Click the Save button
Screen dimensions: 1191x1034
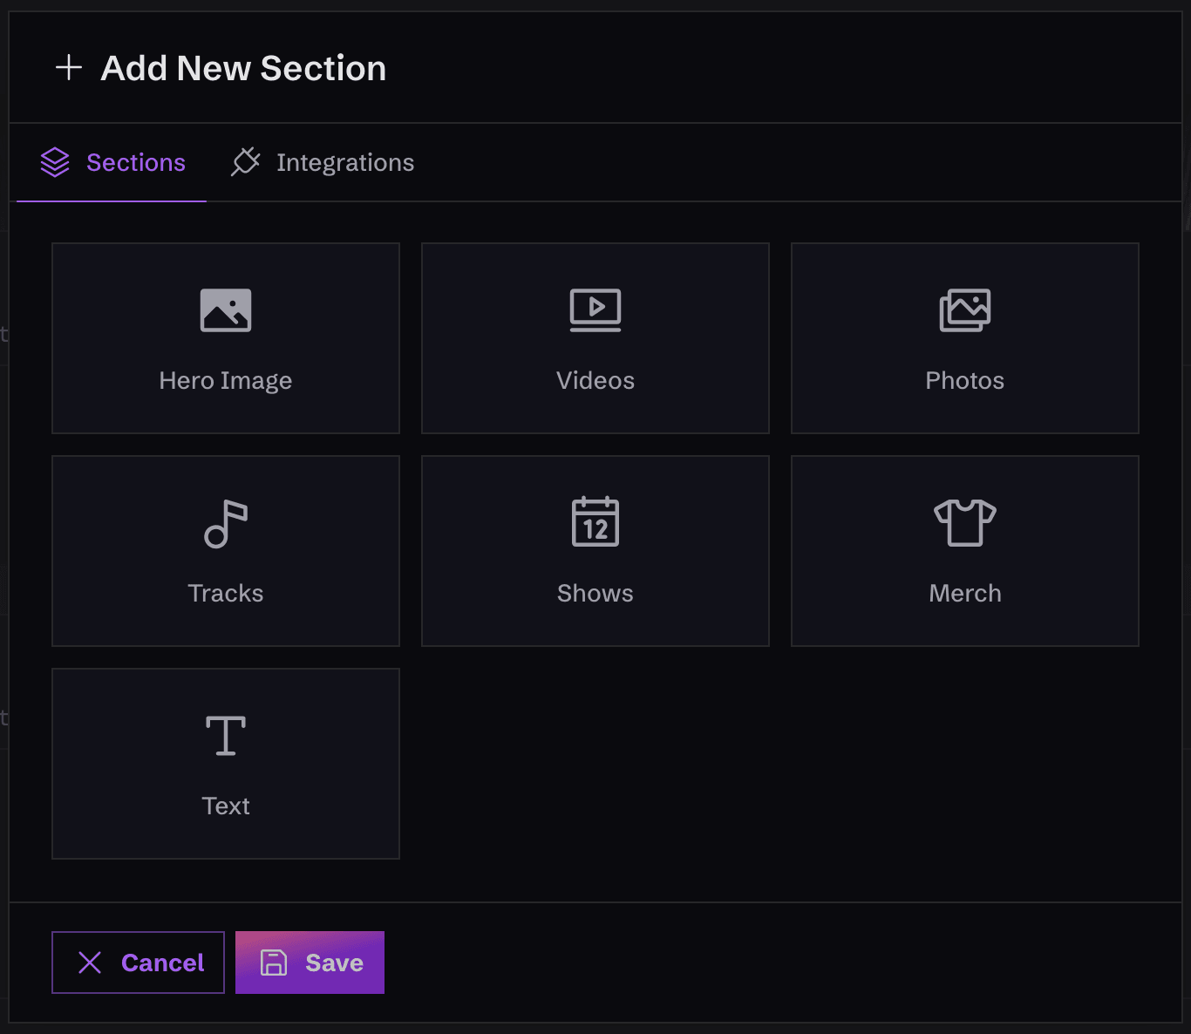pyautogui.click(x=310, y=963)
